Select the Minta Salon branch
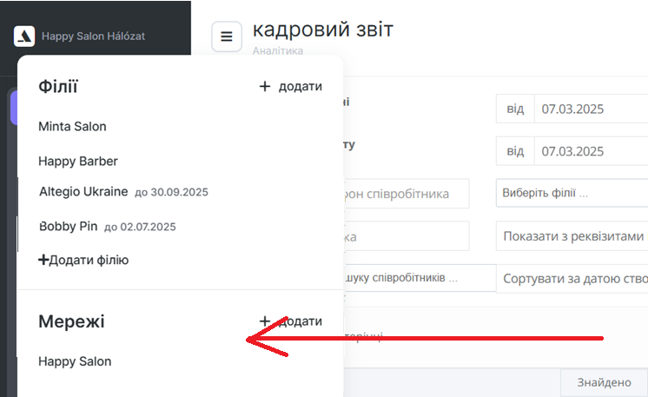 click(x=72, y=127)
